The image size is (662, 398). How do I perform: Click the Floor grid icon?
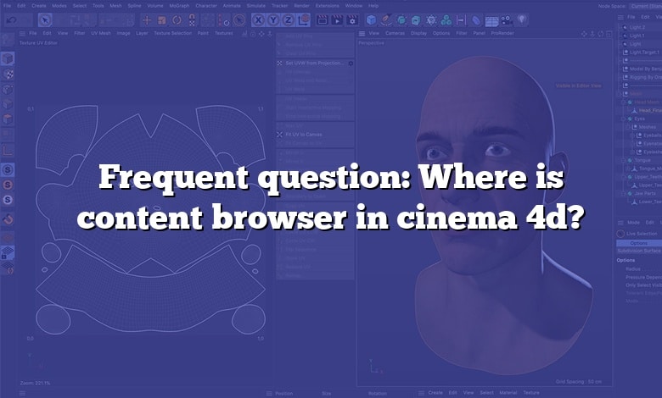pyautogui.click(x=491, y=20)
